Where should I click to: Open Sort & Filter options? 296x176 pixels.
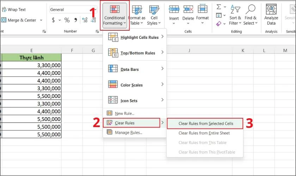235,15
